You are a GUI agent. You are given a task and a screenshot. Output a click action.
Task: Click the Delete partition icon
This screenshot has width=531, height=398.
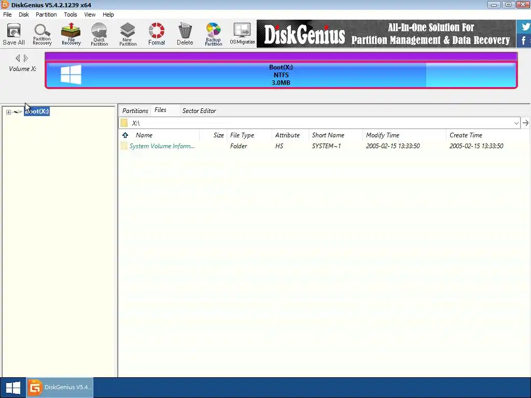pos(185,34)
